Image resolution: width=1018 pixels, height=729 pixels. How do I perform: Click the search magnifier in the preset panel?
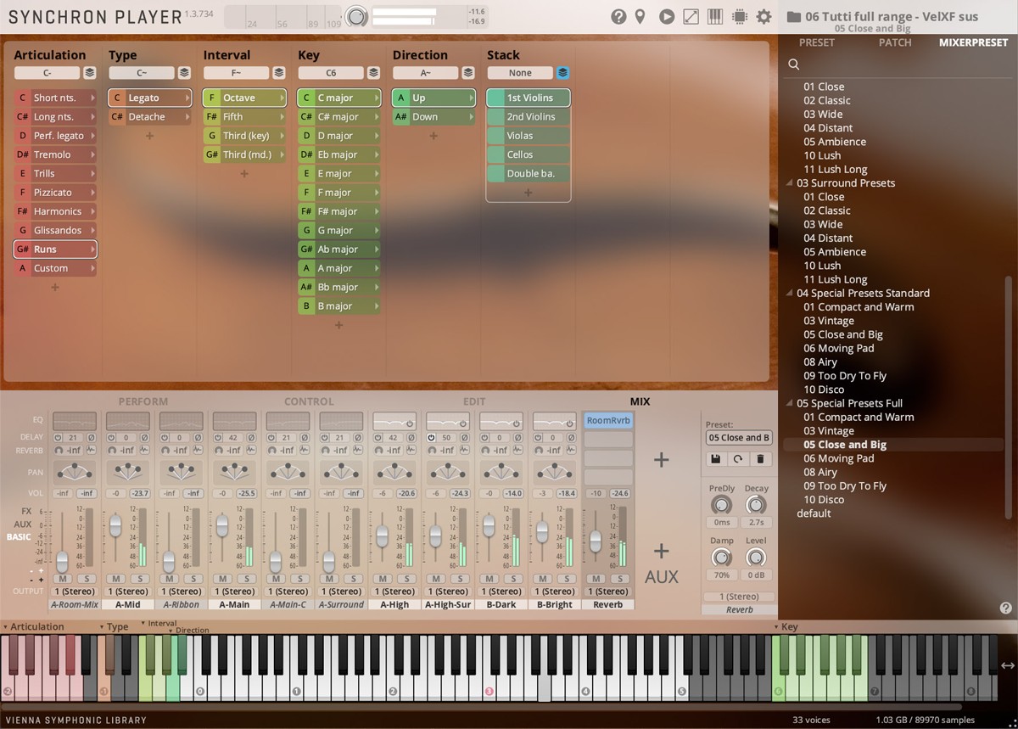point(793,64)
